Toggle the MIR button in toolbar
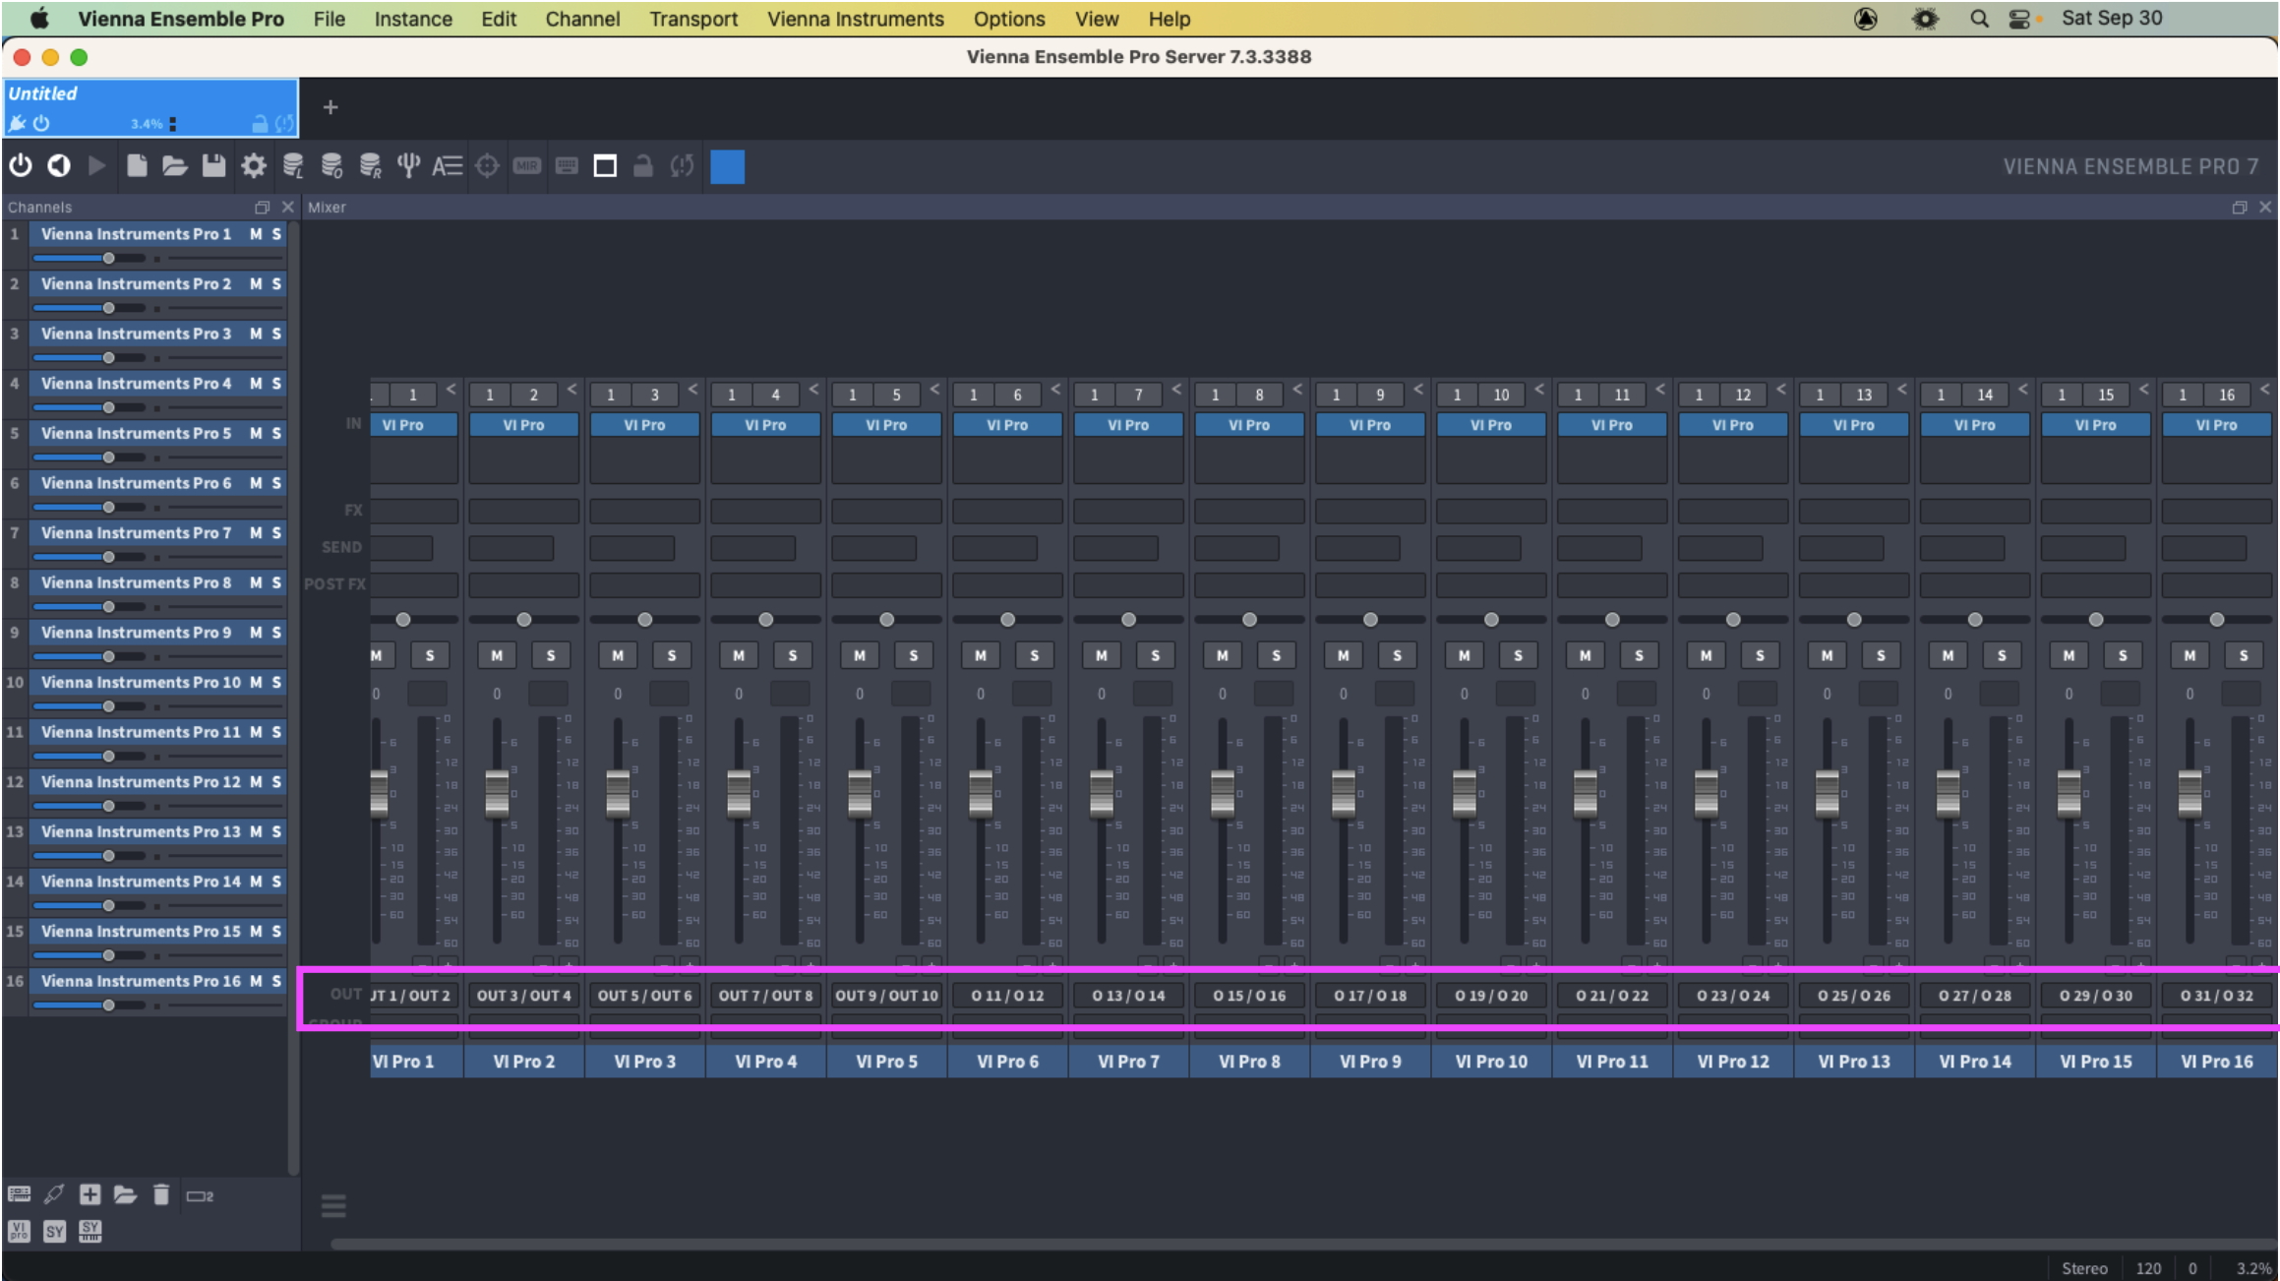 pyautogui.click(x=527, y=166)
